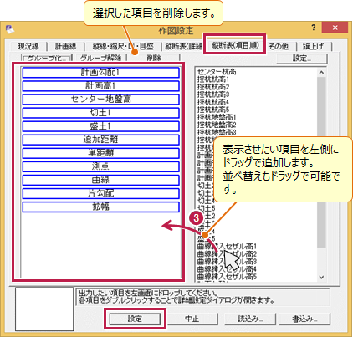Select センター杭高 in the right list
The height and width of the screenshot is (337, 353).
tap(217, 72)
